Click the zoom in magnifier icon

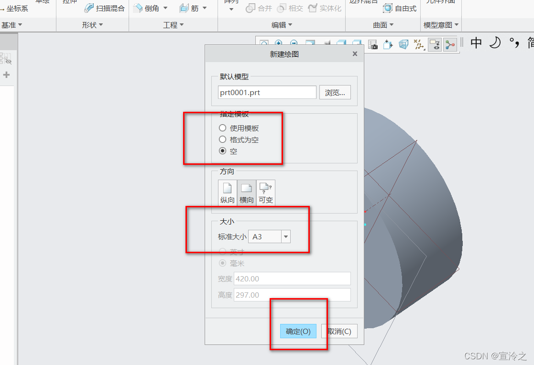coord(279,43)
